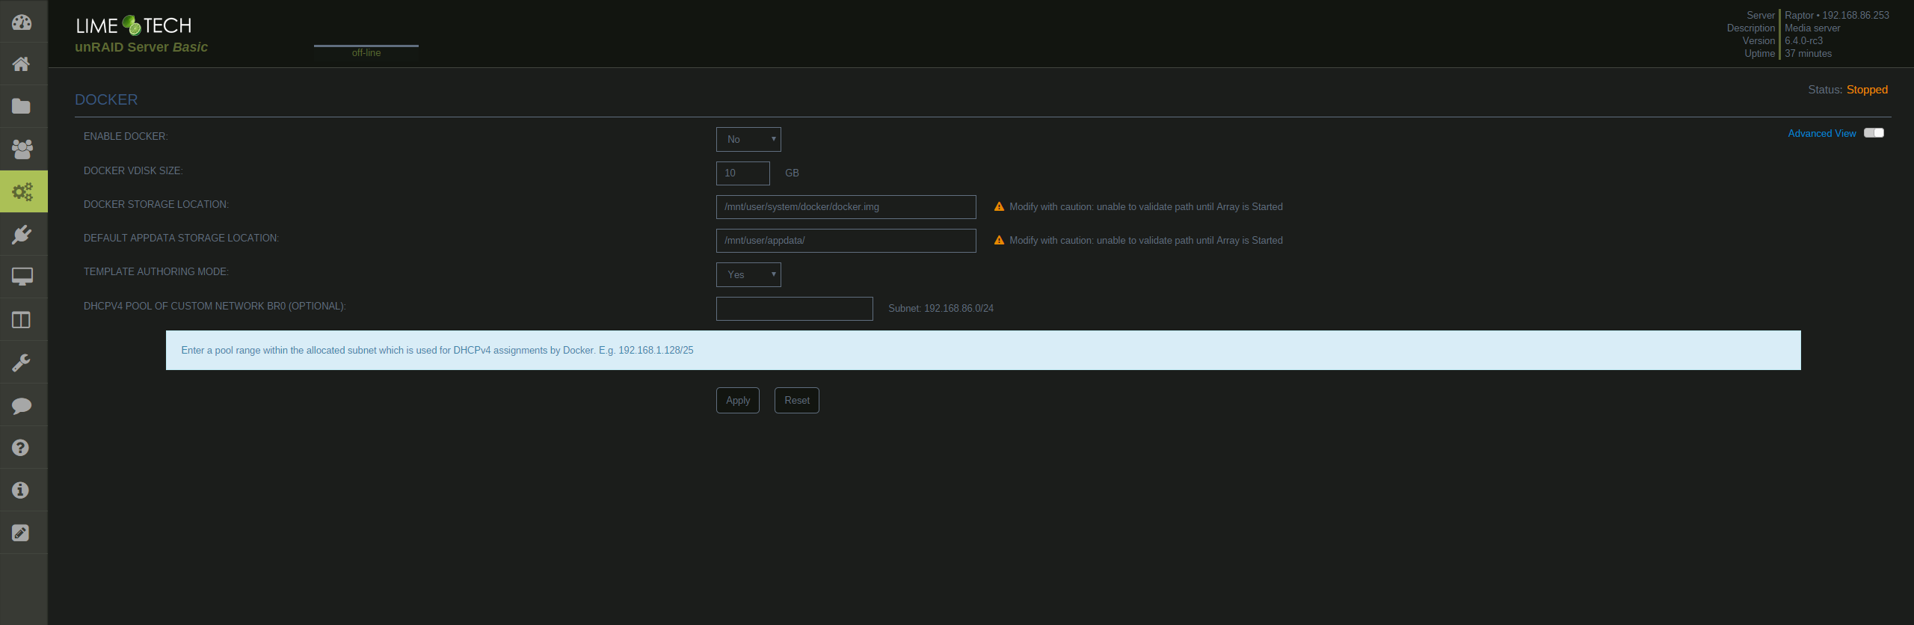Open the columns layout icon in sidebar
Viewport: 1914px width, 625px height.
(22, 320)
